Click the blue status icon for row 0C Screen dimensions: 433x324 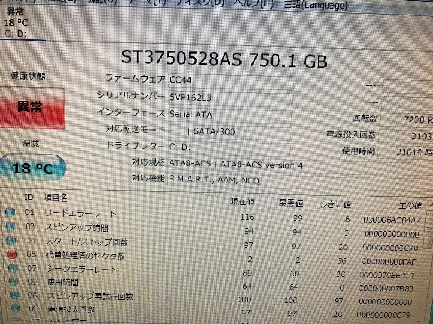15,309
